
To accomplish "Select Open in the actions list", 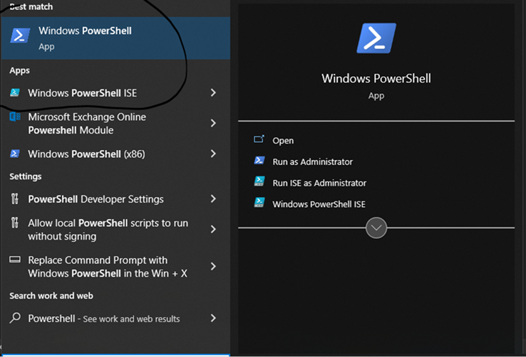I will point(283,141).
